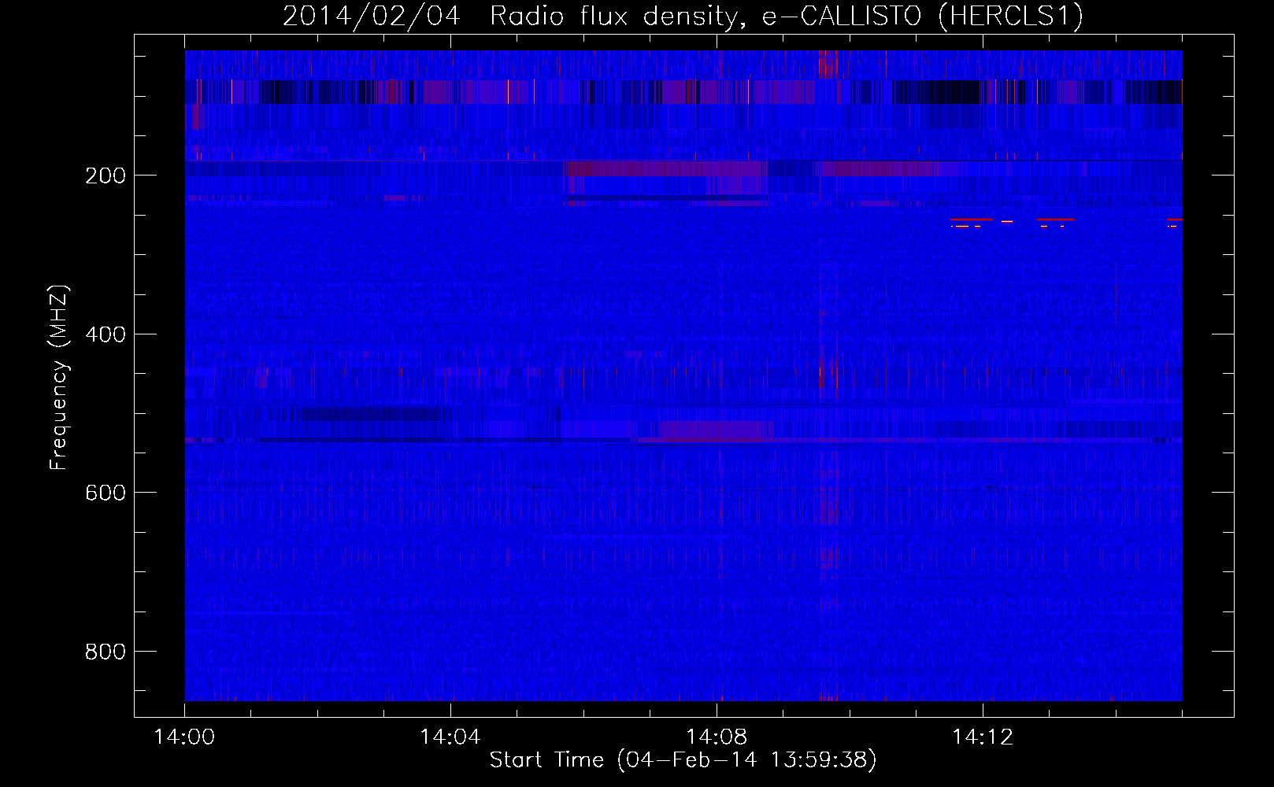Click the '400' frequency tick label

[106, 334]
